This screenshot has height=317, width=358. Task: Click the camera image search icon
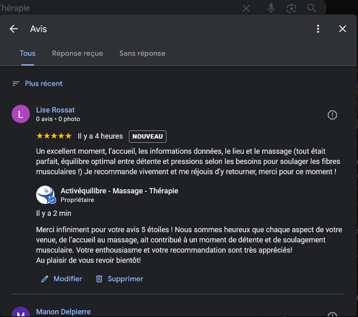291,8
